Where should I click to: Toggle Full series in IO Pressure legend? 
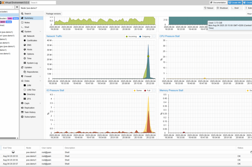(147, 91)
